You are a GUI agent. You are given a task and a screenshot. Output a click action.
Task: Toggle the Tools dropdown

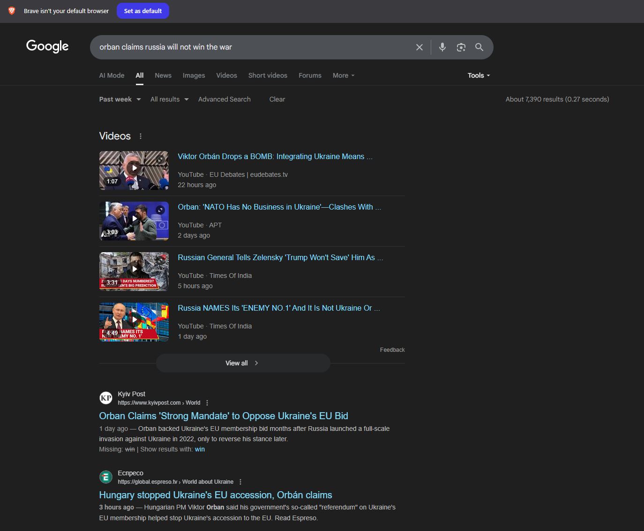[x=479, y=75]
